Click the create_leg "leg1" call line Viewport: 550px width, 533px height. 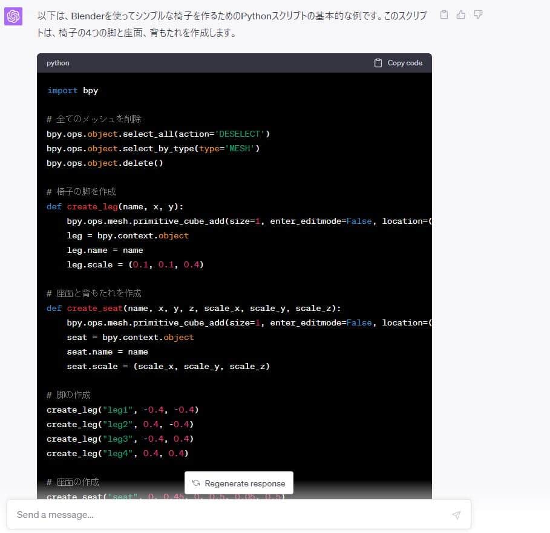[122, 410]
